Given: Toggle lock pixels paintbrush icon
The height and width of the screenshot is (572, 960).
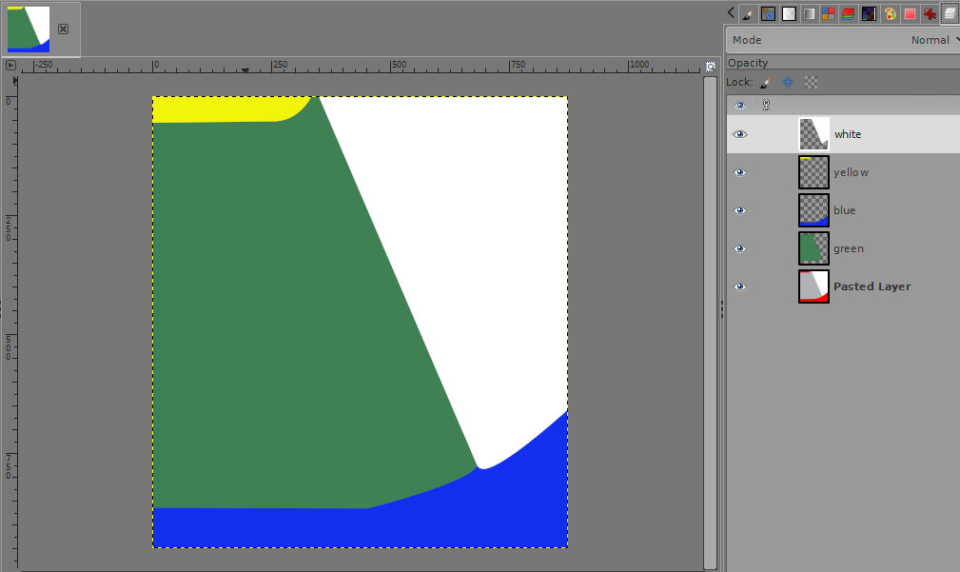Looking at the screenshot, I should point(764,83).
